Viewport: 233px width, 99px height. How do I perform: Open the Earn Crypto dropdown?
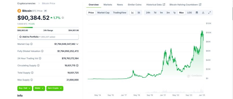[55, 88]
